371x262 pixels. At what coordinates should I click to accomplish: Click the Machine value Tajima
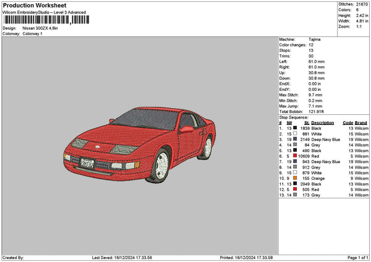315,40
